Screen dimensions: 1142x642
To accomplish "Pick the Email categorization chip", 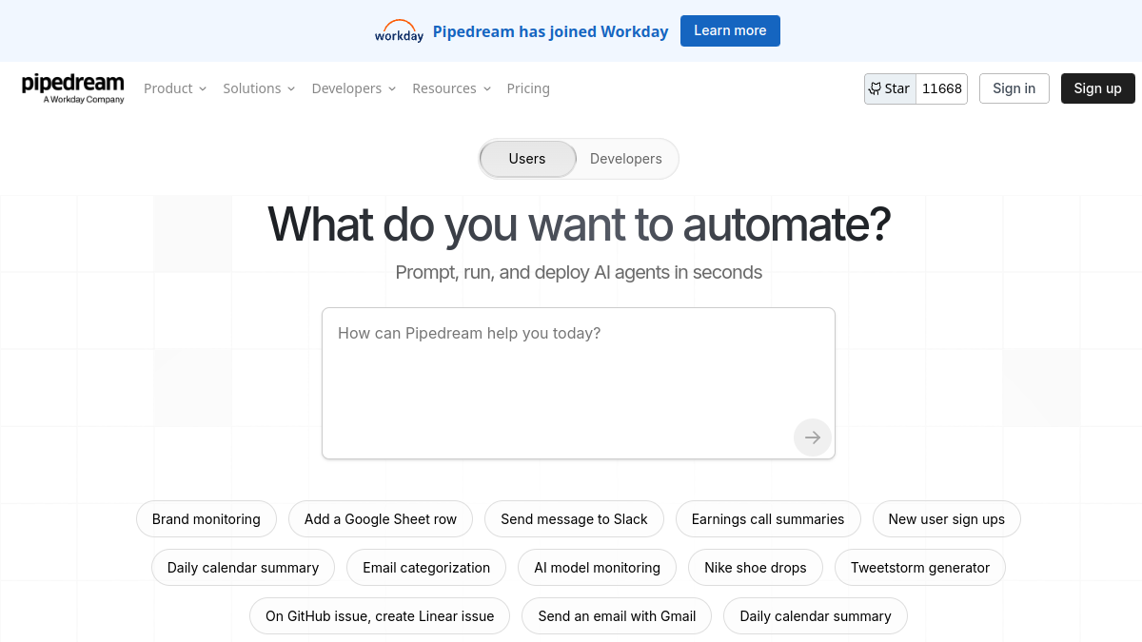I will tap(426, 568).
